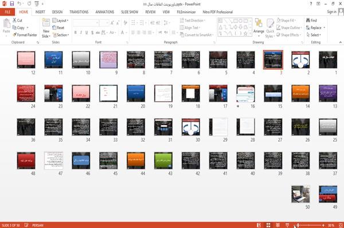The image size is (344, 228).
Task: Toggle text Shadow formatting
Action: (x=92, y=33)
